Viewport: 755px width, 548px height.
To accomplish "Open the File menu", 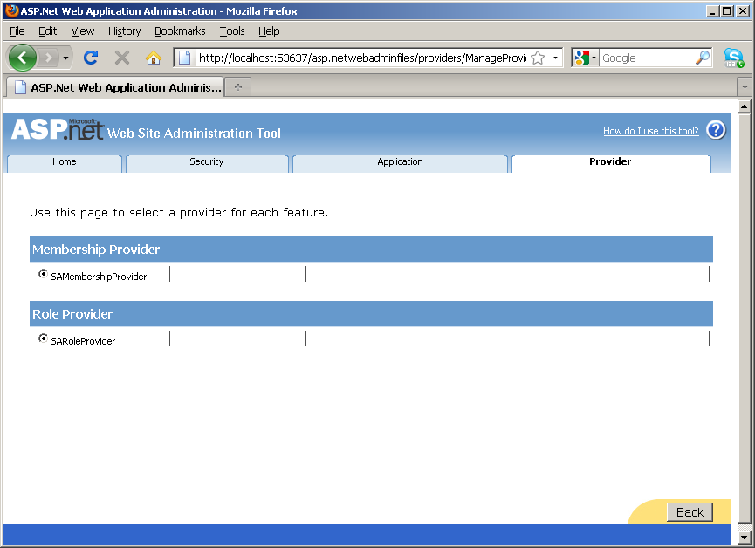I will [17, 31].
